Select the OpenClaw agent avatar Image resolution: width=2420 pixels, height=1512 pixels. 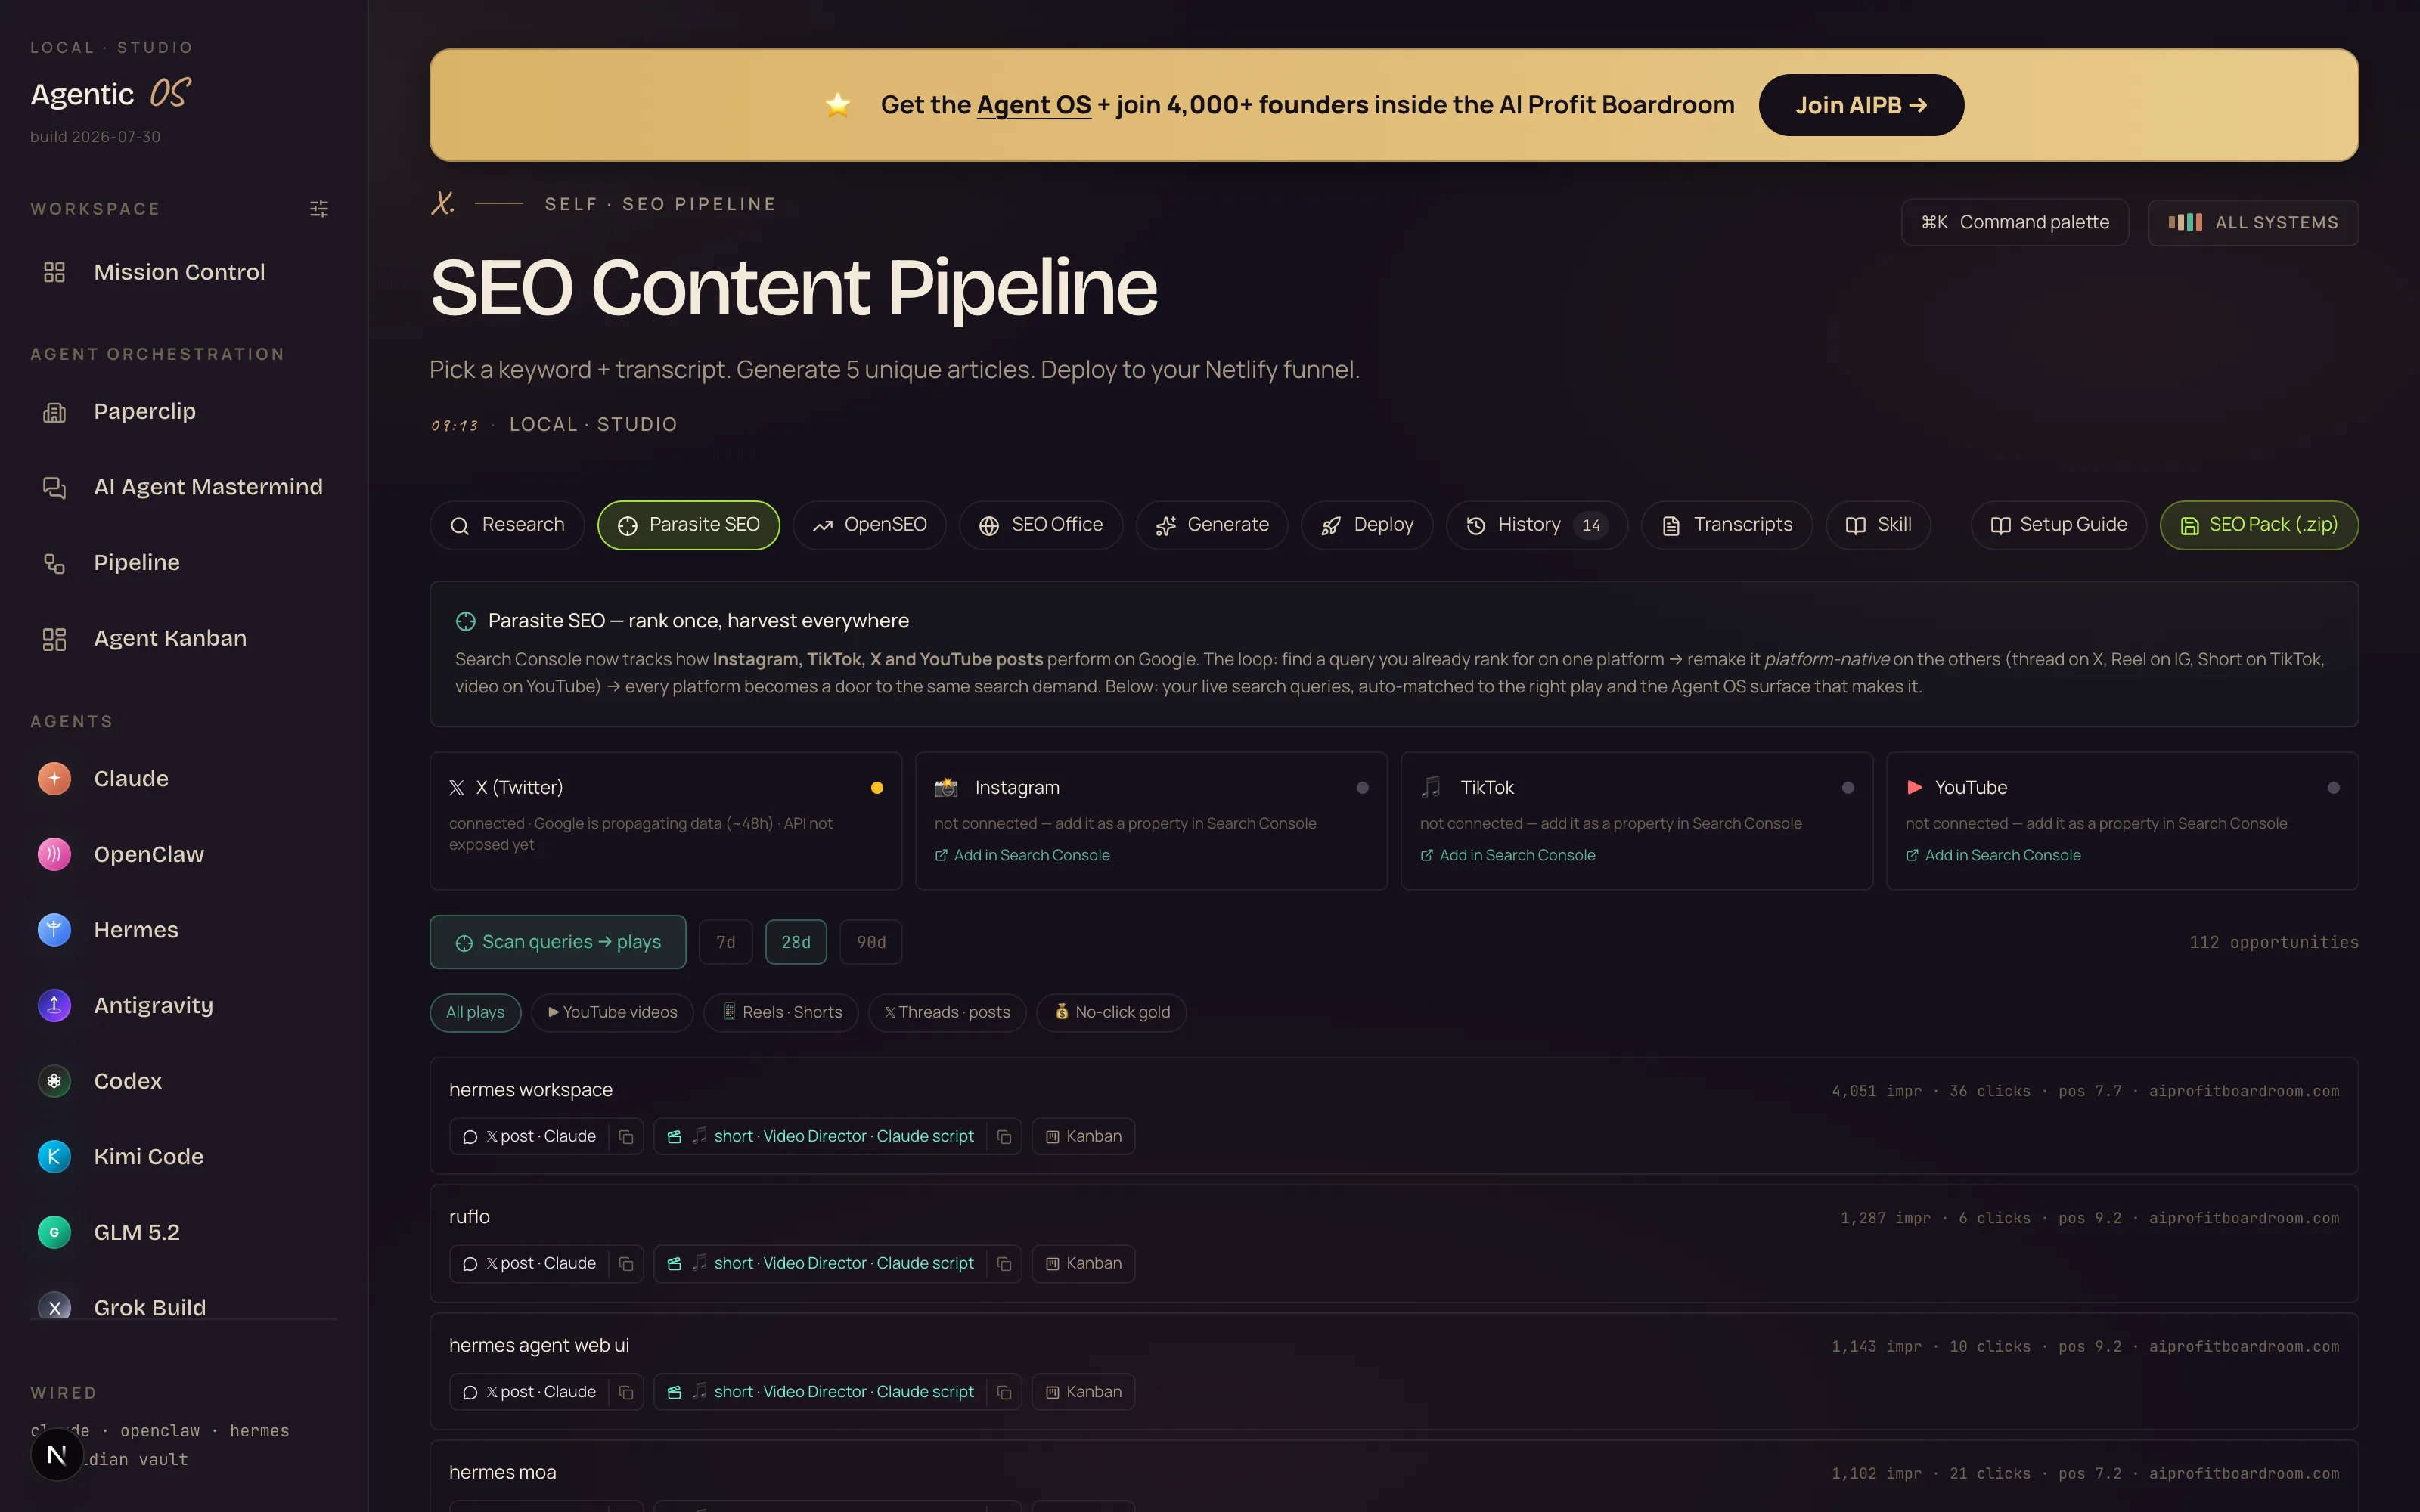tap(54, 854)
